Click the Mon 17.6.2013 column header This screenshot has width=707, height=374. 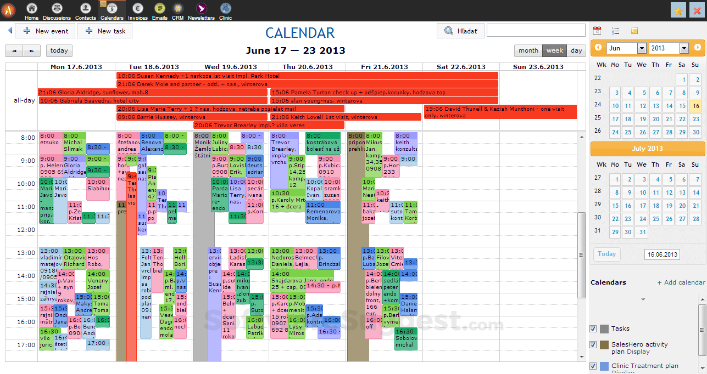click(x=76, y=67)
